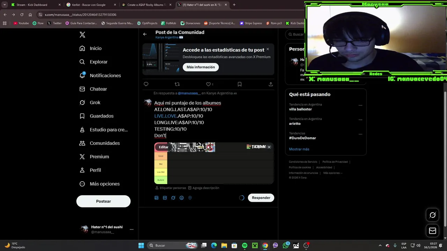Open Premium in sidebar

coord(94,157)
